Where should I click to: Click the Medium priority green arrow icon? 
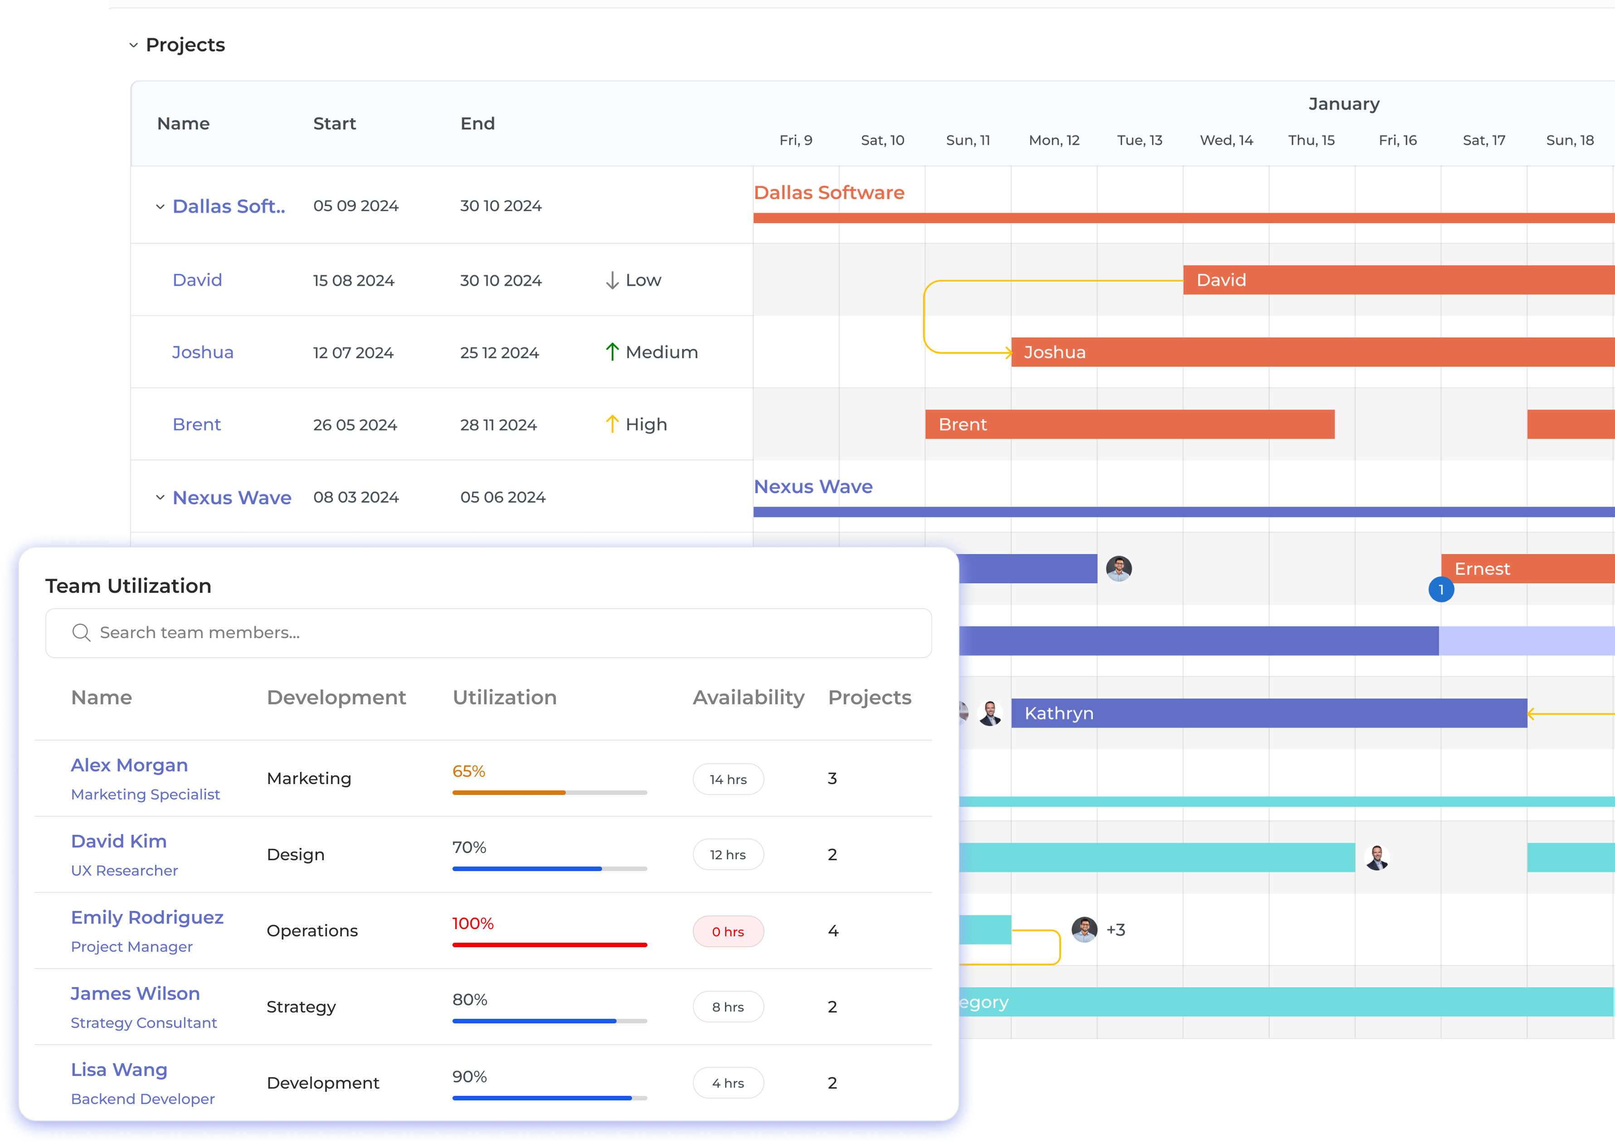(x=612, y=352)
